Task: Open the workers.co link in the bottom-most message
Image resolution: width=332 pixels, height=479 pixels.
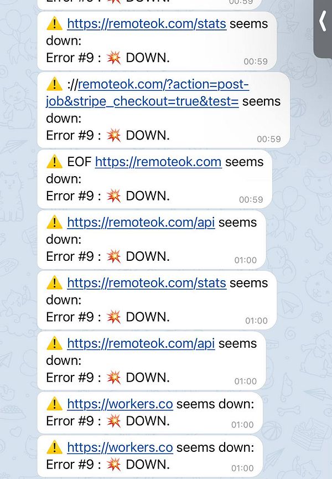Action: coord(120,447)
